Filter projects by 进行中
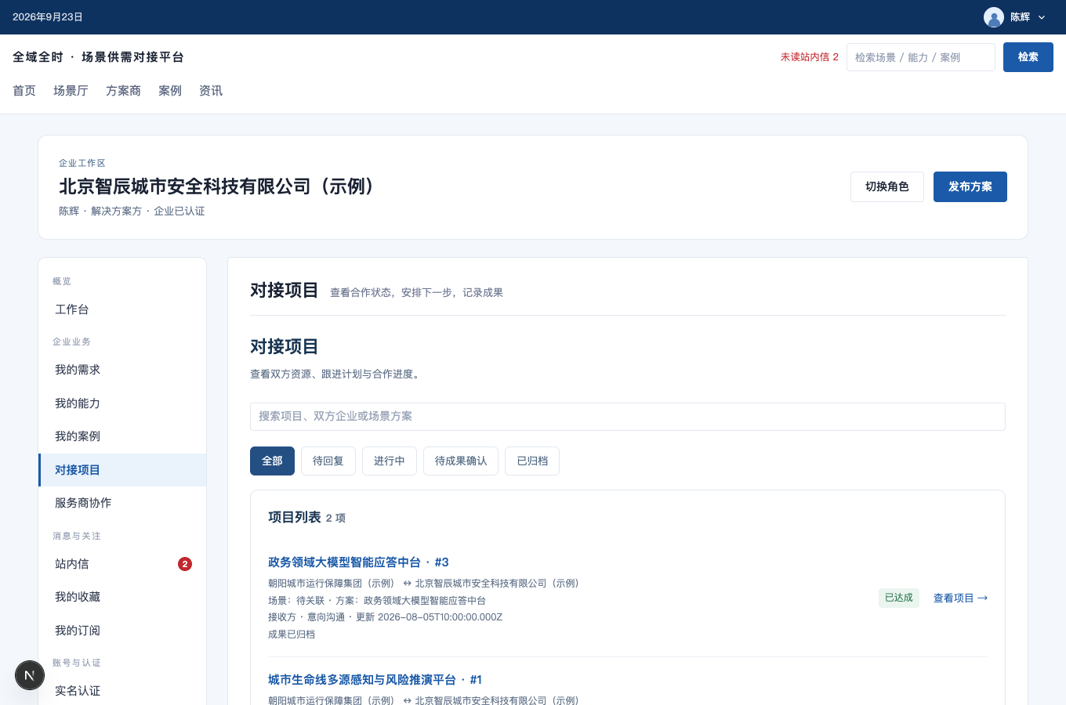 (x=390, y=461)
